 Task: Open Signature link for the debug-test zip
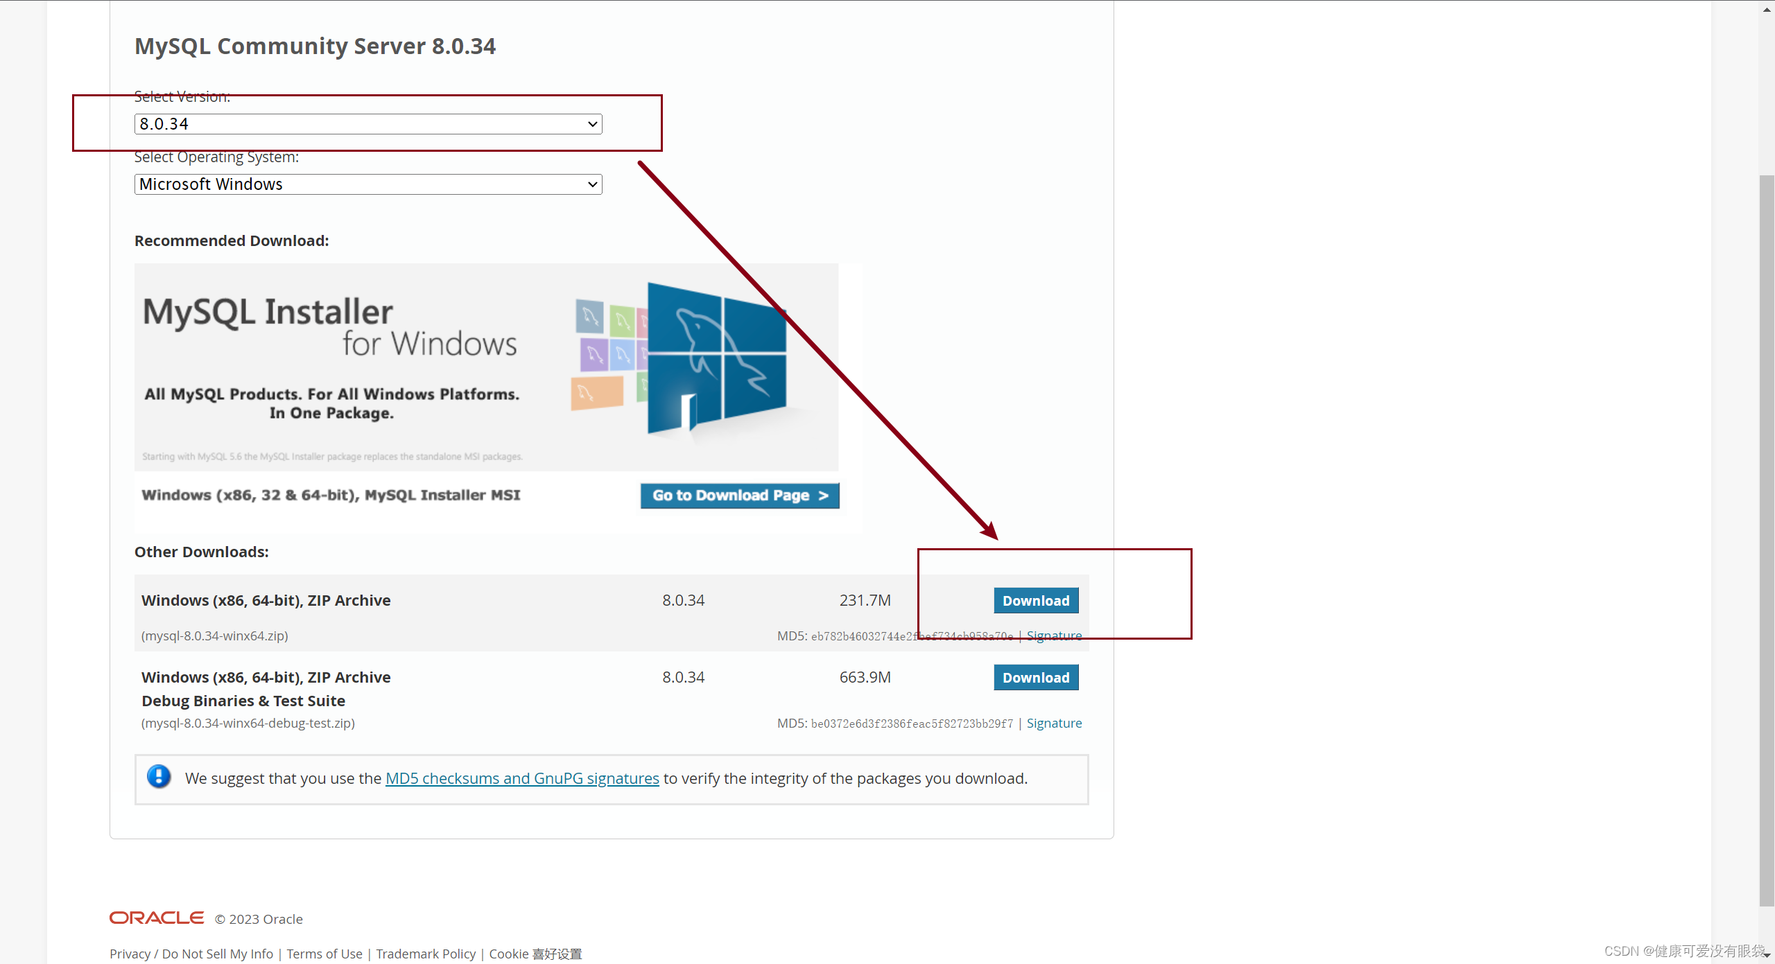coord(1054,724)
